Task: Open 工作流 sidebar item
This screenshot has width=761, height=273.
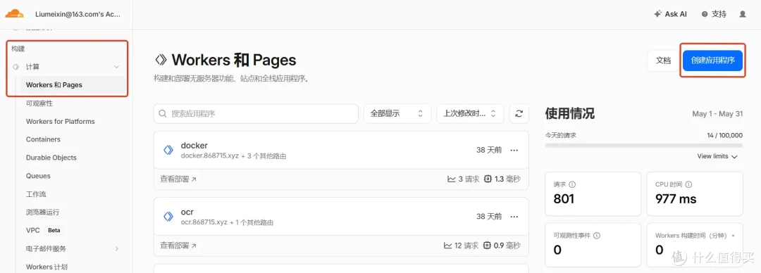Action: pyautogui.click(x=36, y=194)
